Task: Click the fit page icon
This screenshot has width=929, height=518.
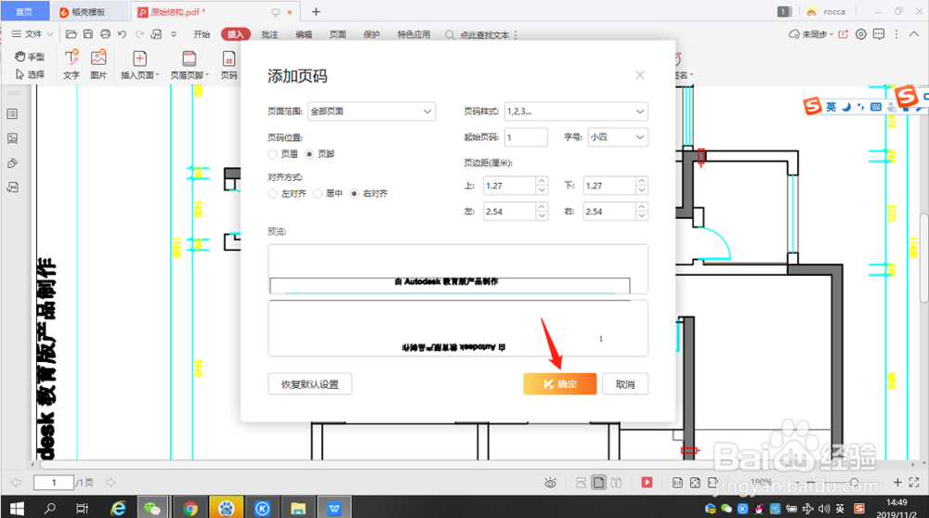Action: point(695,483)
